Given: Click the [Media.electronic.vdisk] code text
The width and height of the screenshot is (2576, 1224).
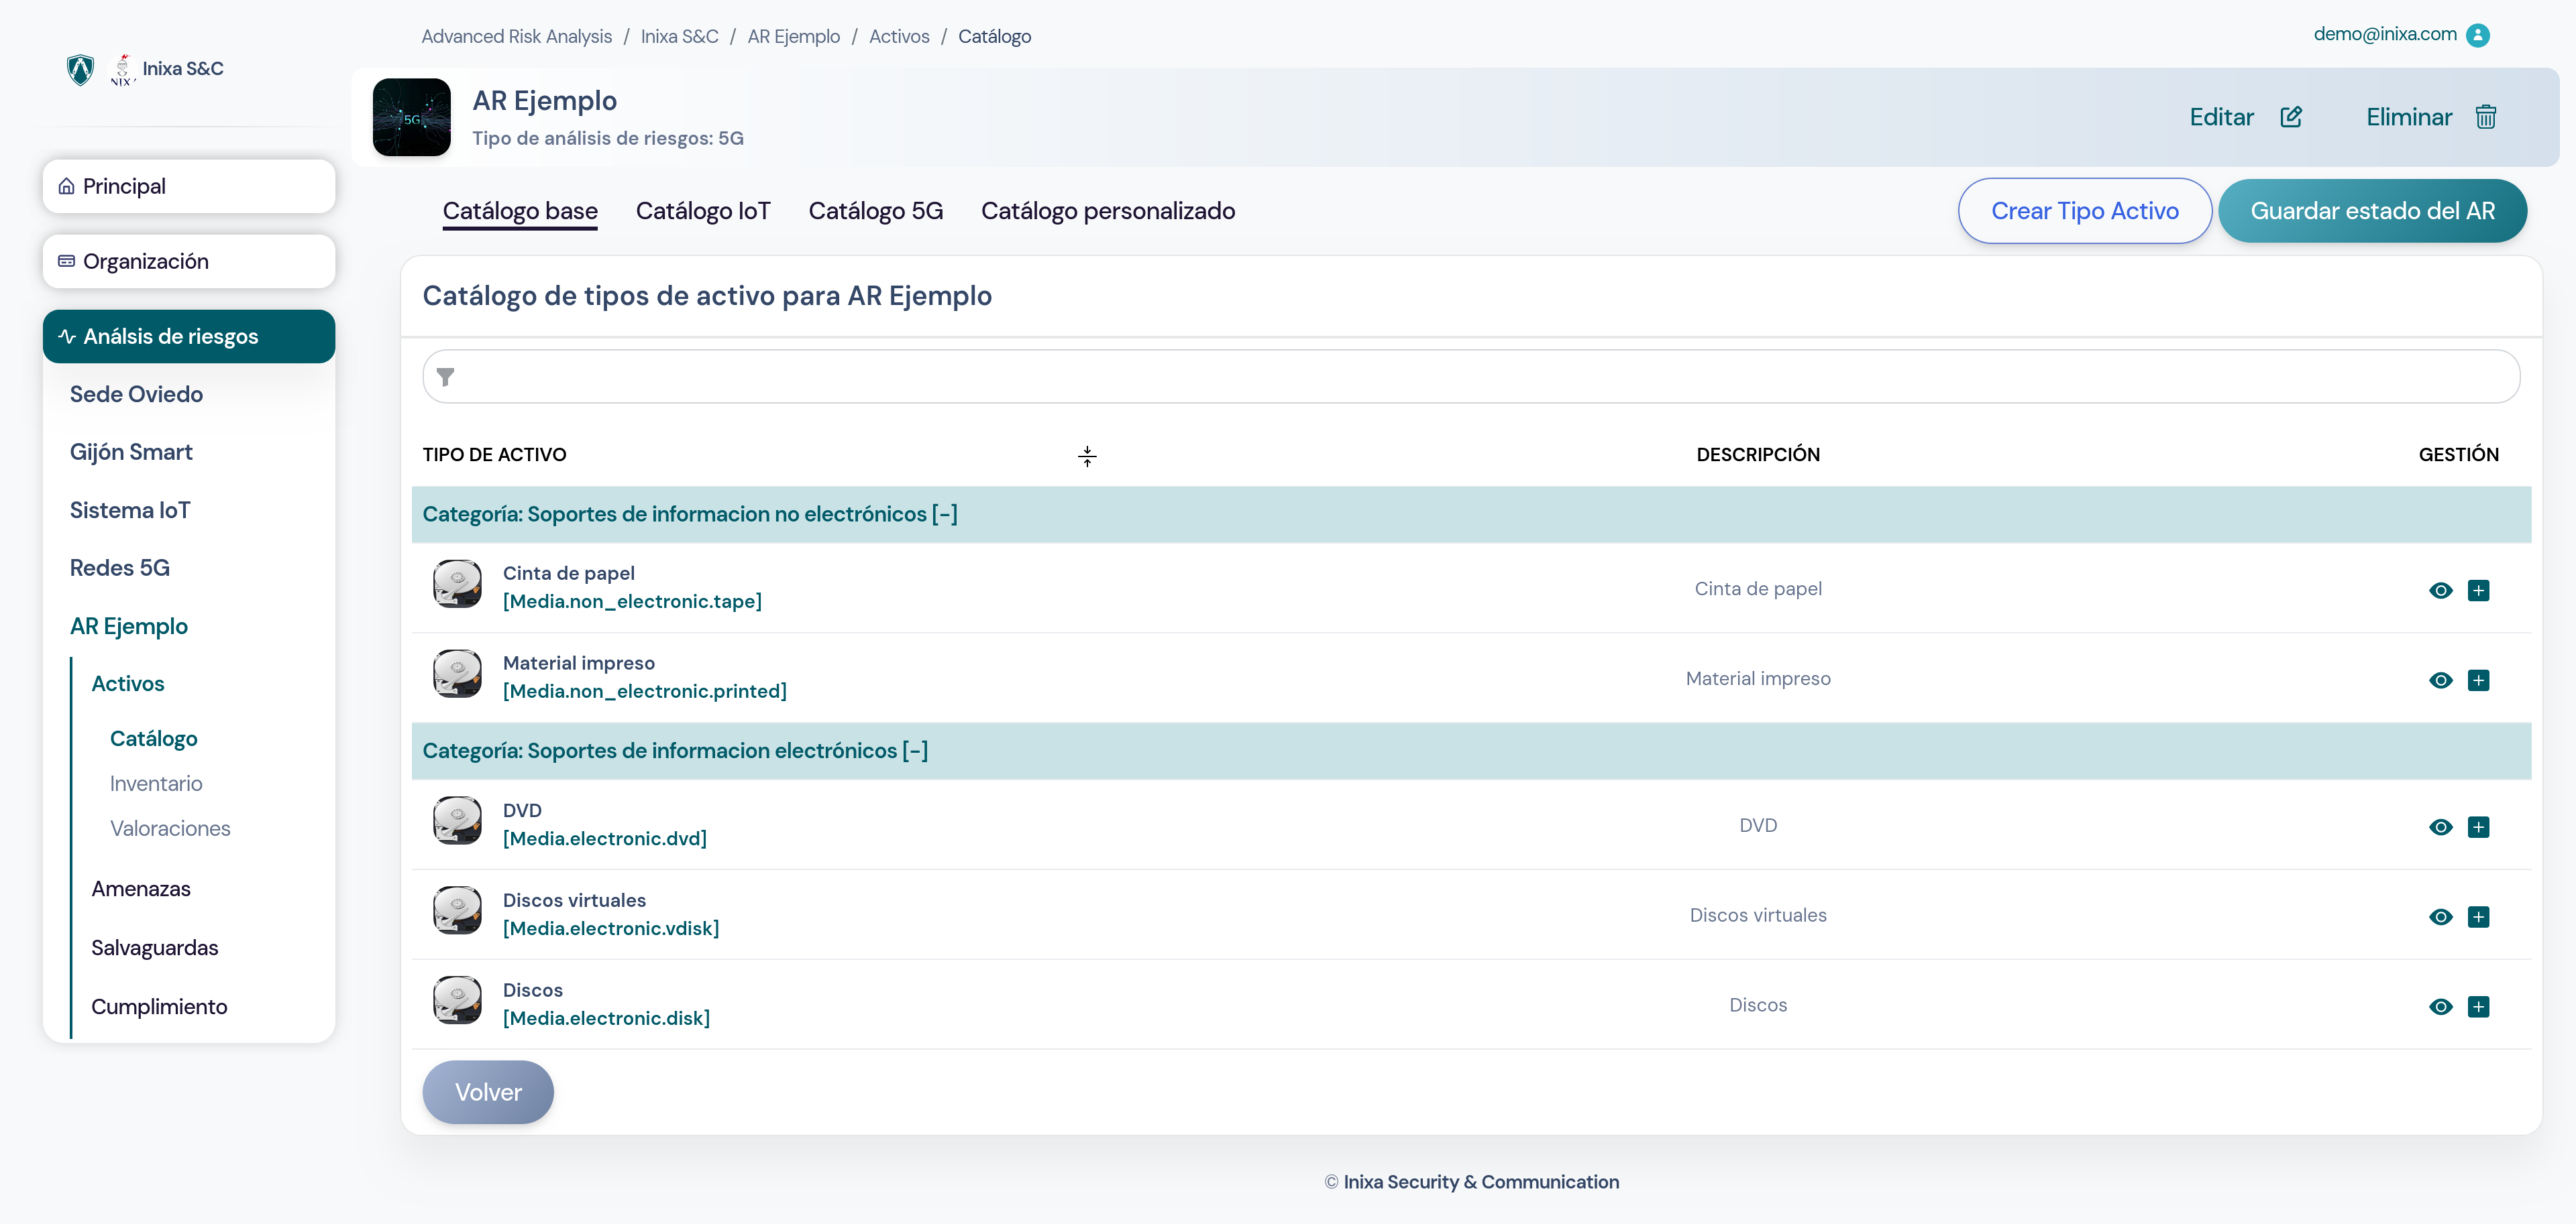Looking at the screenshot, I should (611, 928).
